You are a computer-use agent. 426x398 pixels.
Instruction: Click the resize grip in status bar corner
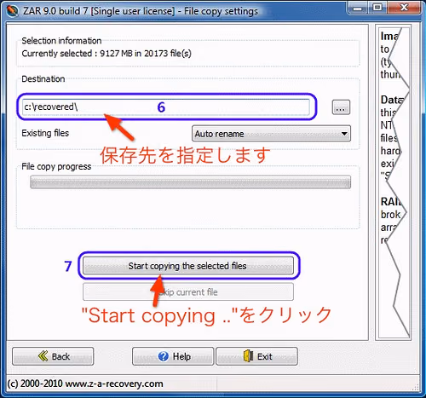[416, 387]
